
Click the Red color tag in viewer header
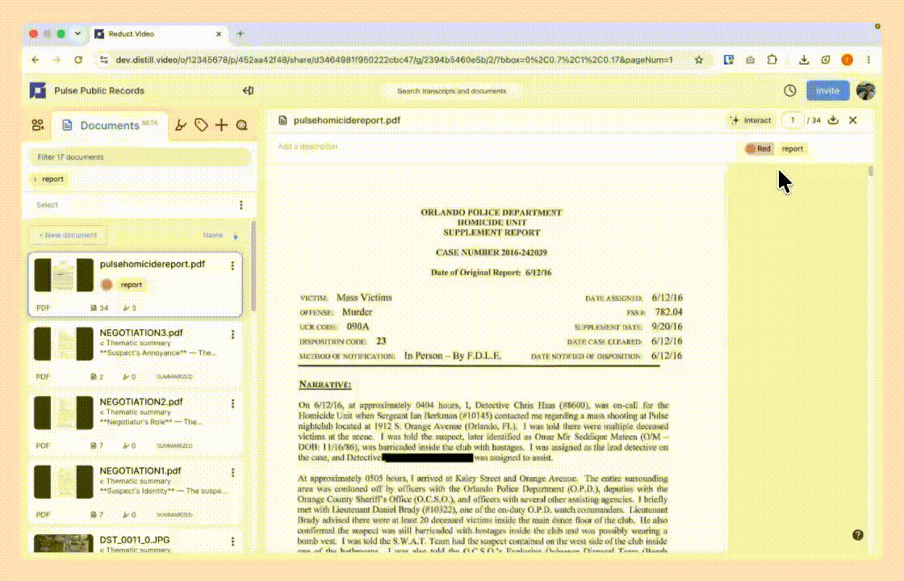[758, 148]
